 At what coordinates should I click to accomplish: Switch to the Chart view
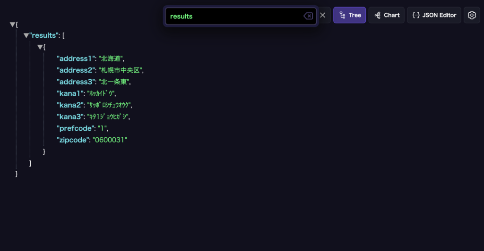coord(387,15)
